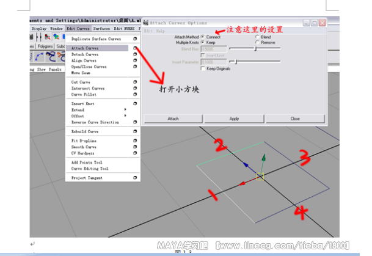Open the Edit NURBS menu
372x256 pixels.
124,29
